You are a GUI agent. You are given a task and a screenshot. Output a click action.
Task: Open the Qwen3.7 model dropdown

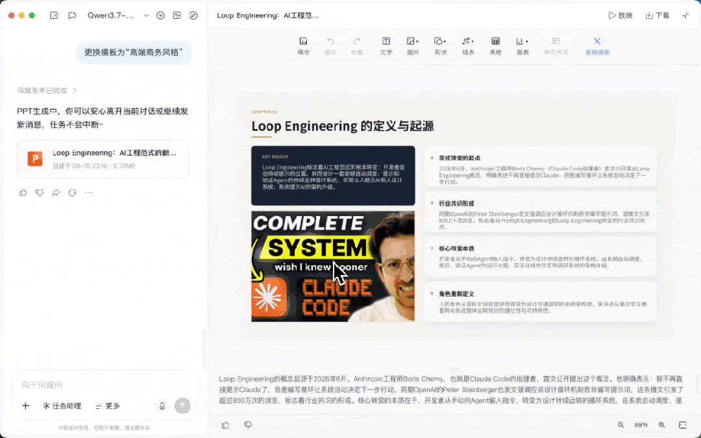click(x=118, y=15)
